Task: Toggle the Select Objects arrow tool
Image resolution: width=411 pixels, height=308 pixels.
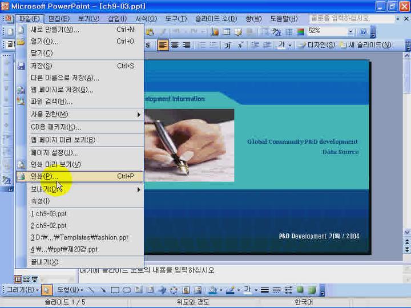Action: pyautogui.click(x=47, y=290)
